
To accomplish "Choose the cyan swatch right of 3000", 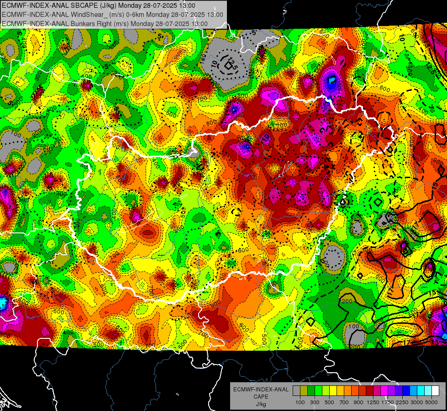I will coord(421,391).
